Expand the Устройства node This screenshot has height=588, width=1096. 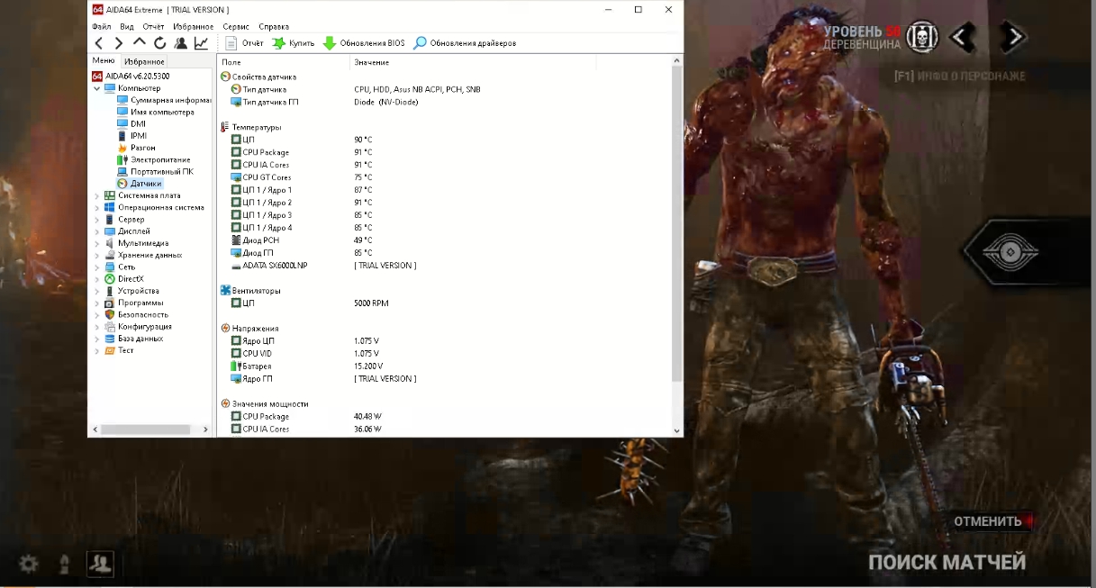tap(97, 291)
